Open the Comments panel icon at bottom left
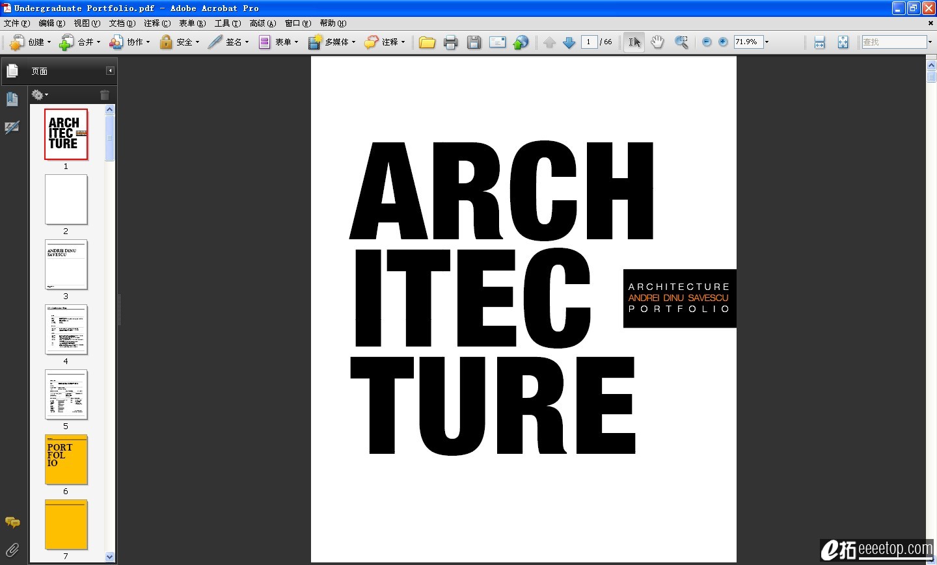Screen dimensions: 937x565 click(x=12, y=522)
